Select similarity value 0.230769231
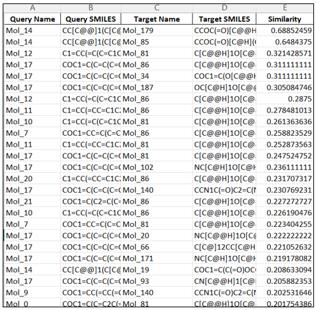Viewport: 316px width, 310px height. tap(284, 190)
